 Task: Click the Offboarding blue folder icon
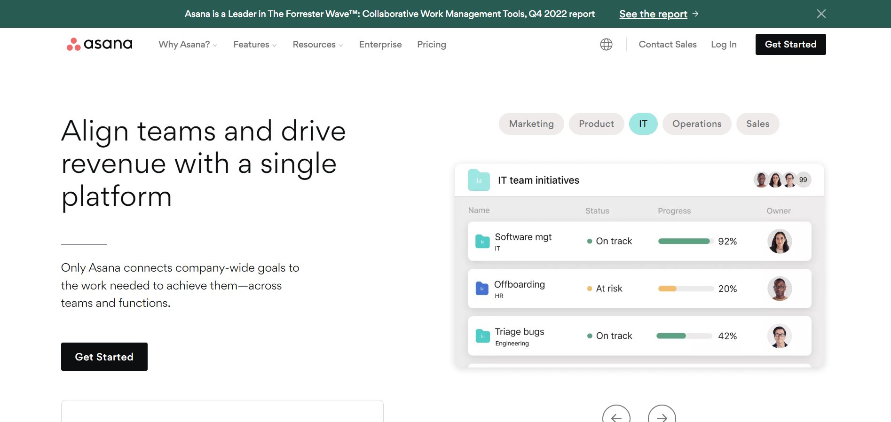tap(482, 288)
